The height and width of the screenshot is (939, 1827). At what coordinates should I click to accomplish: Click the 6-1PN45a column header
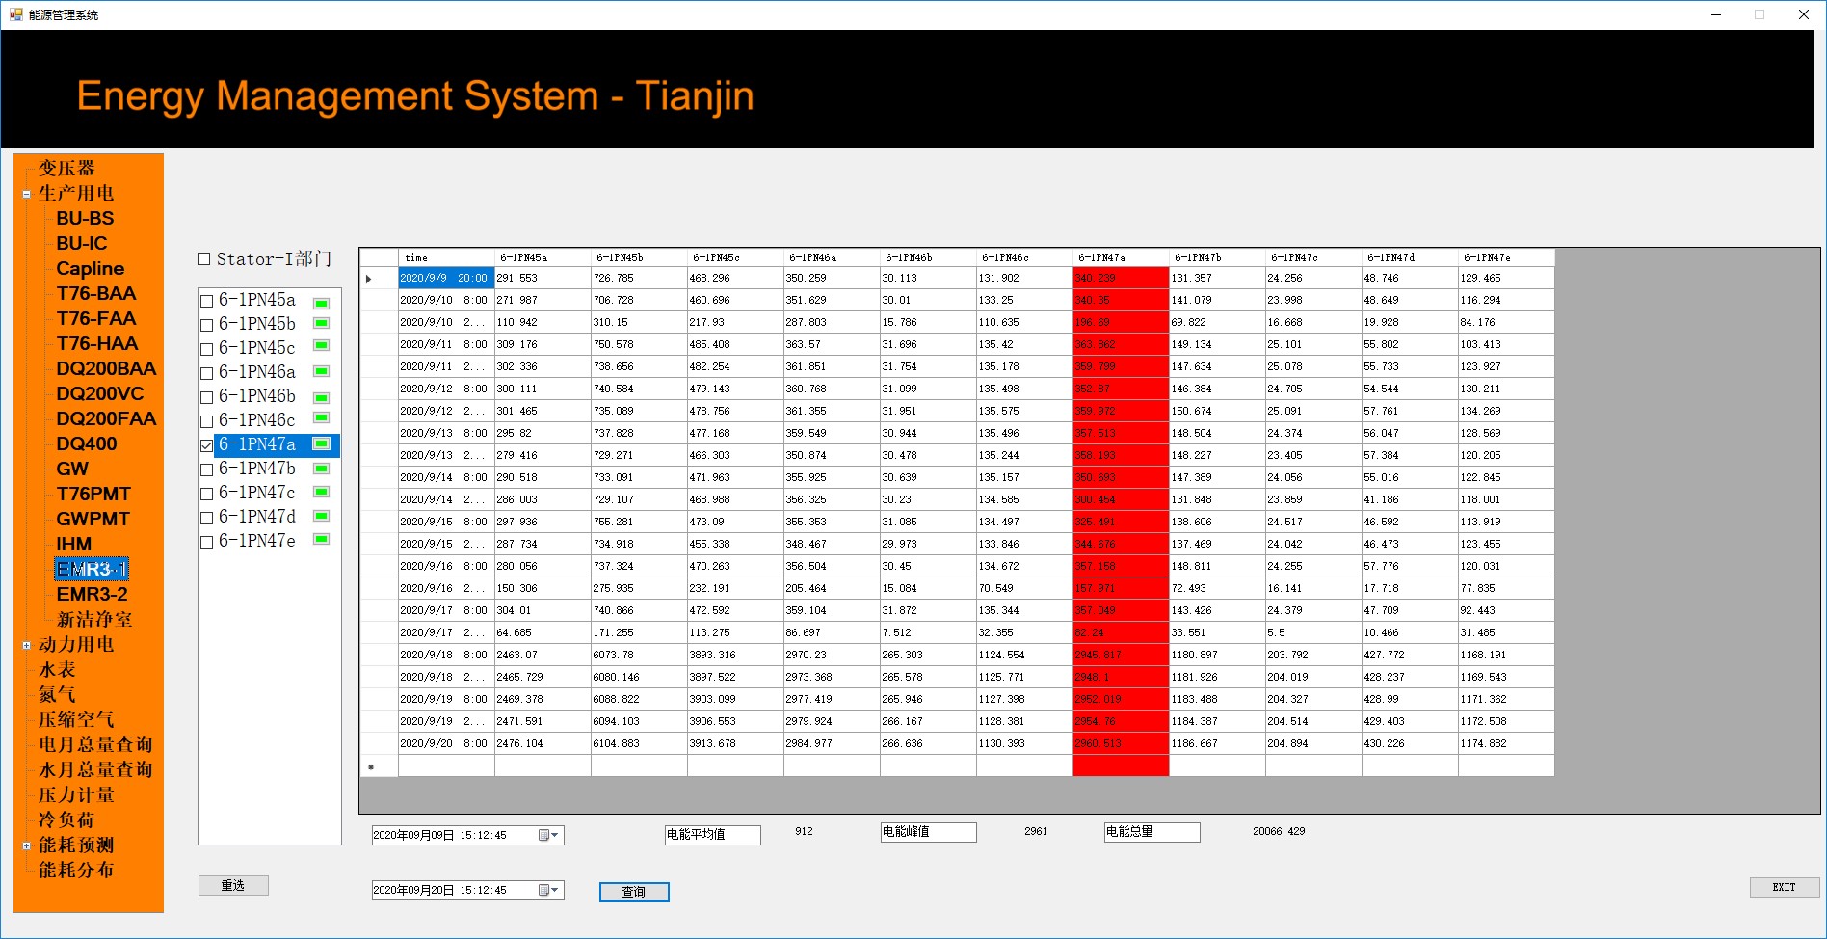point(543,257)
